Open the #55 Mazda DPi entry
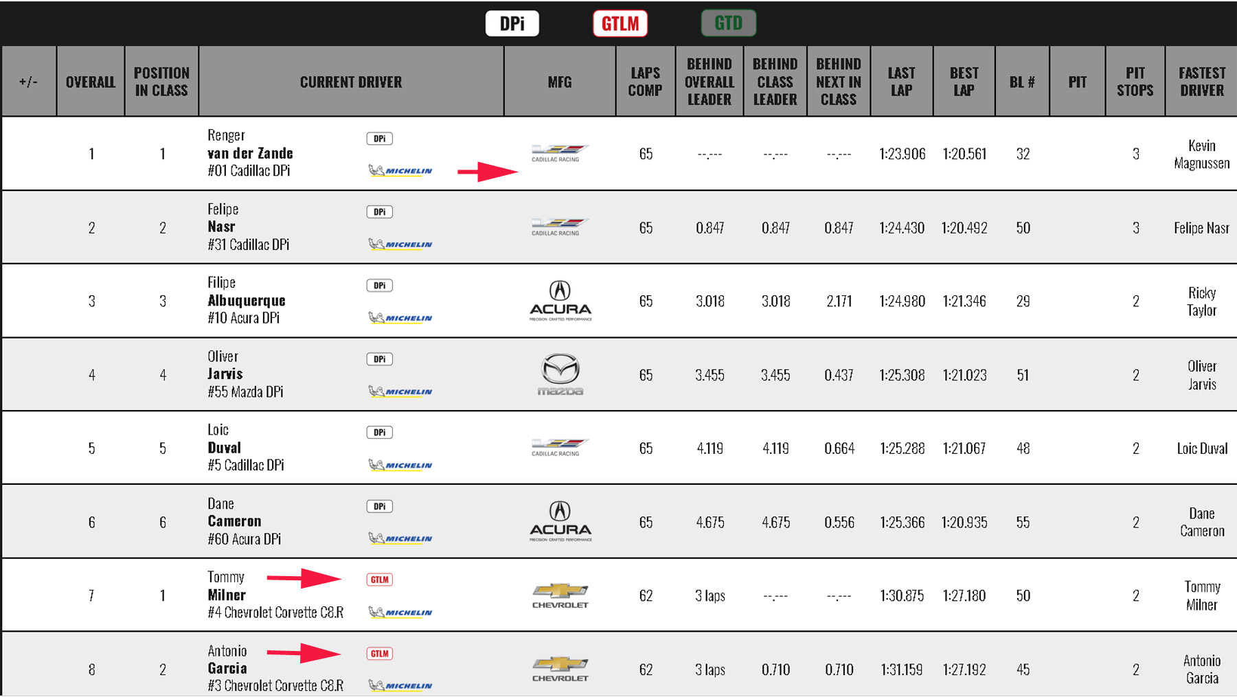The image size is (1237, 697). coord(245,392)
